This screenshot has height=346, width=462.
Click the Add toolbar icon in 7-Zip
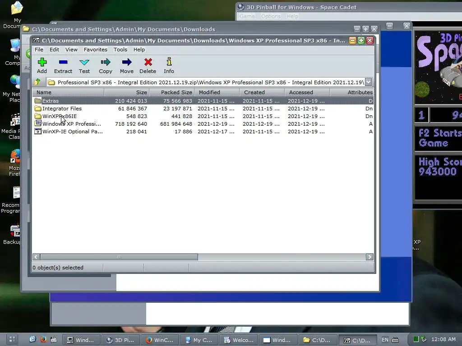pos(42,65)
